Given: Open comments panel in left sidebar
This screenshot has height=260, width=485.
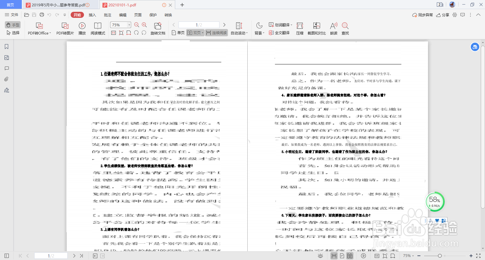Looking at the screenshot, I should tap(7, 68).
